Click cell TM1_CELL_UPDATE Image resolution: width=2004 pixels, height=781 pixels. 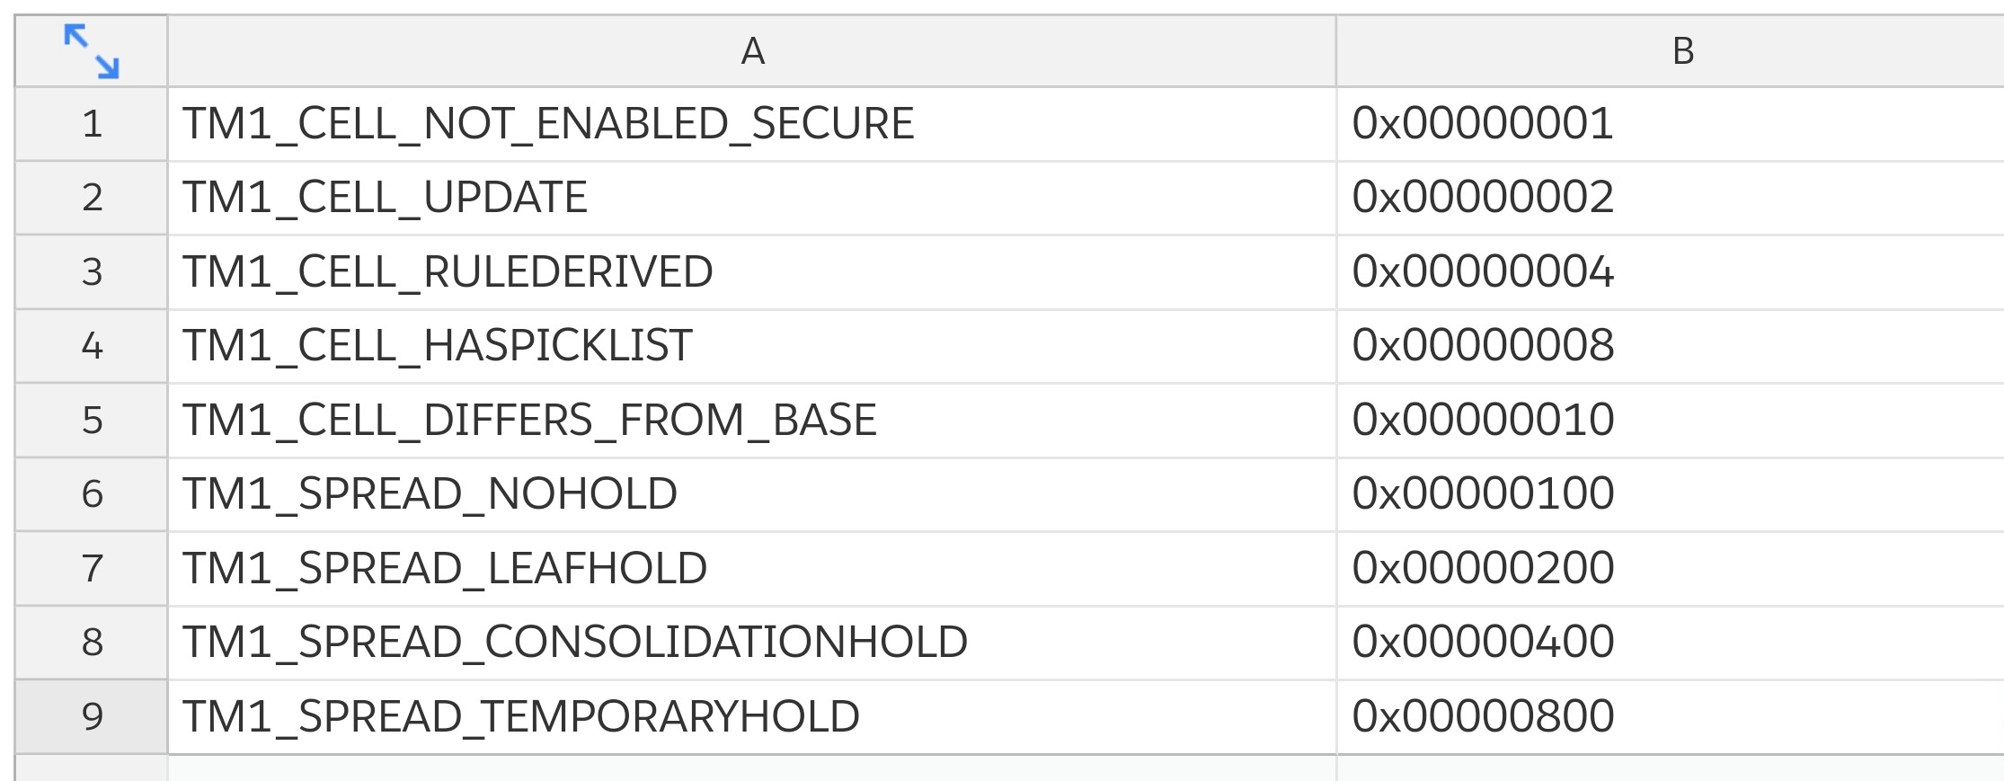pyautogui.click(x=752, y=198)
